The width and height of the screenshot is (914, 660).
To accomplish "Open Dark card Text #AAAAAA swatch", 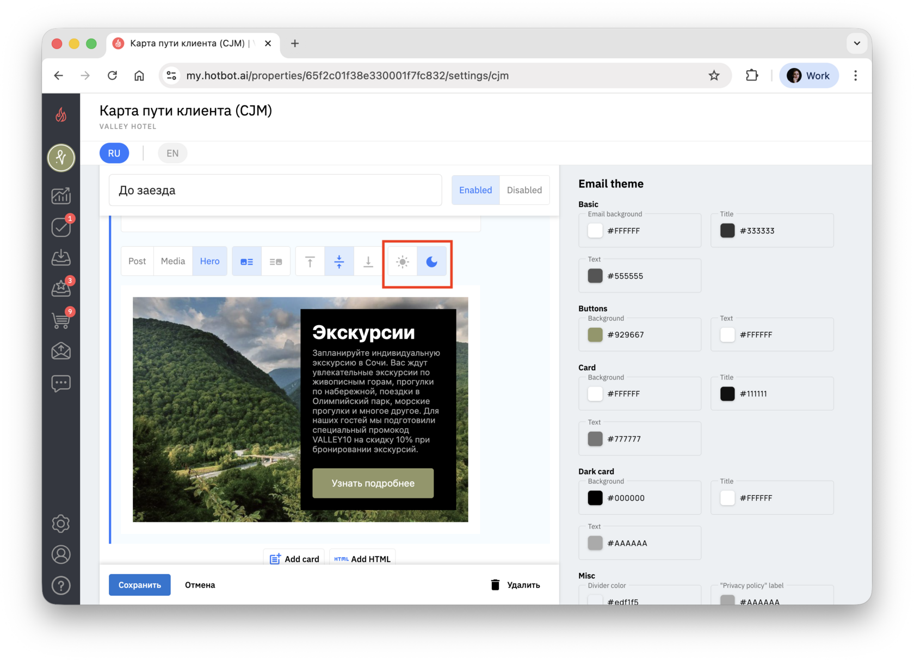I will pos(595,543).
